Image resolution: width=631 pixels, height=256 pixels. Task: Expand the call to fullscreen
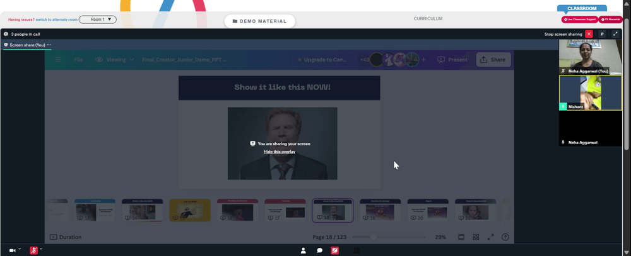click(615, 34)
